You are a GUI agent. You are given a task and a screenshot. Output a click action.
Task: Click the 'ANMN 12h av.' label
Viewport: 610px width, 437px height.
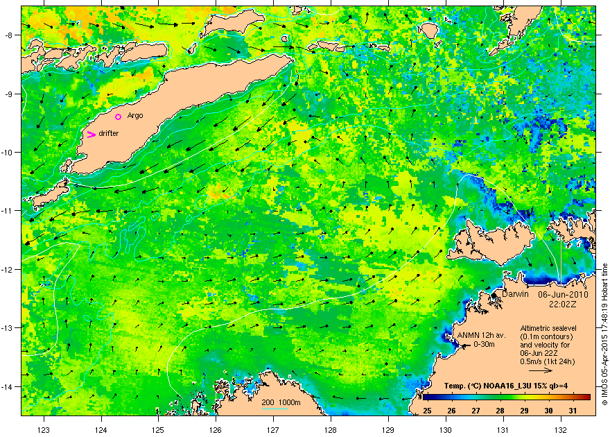pyautogui.click(x=481, y=336)
